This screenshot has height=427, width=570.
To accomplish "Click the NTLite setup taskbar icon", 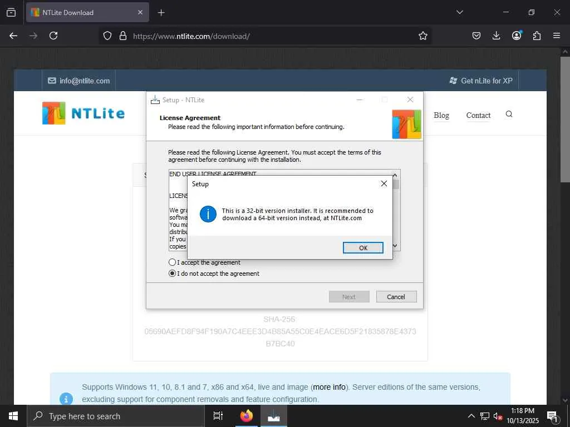I will [x=274, y=416].
